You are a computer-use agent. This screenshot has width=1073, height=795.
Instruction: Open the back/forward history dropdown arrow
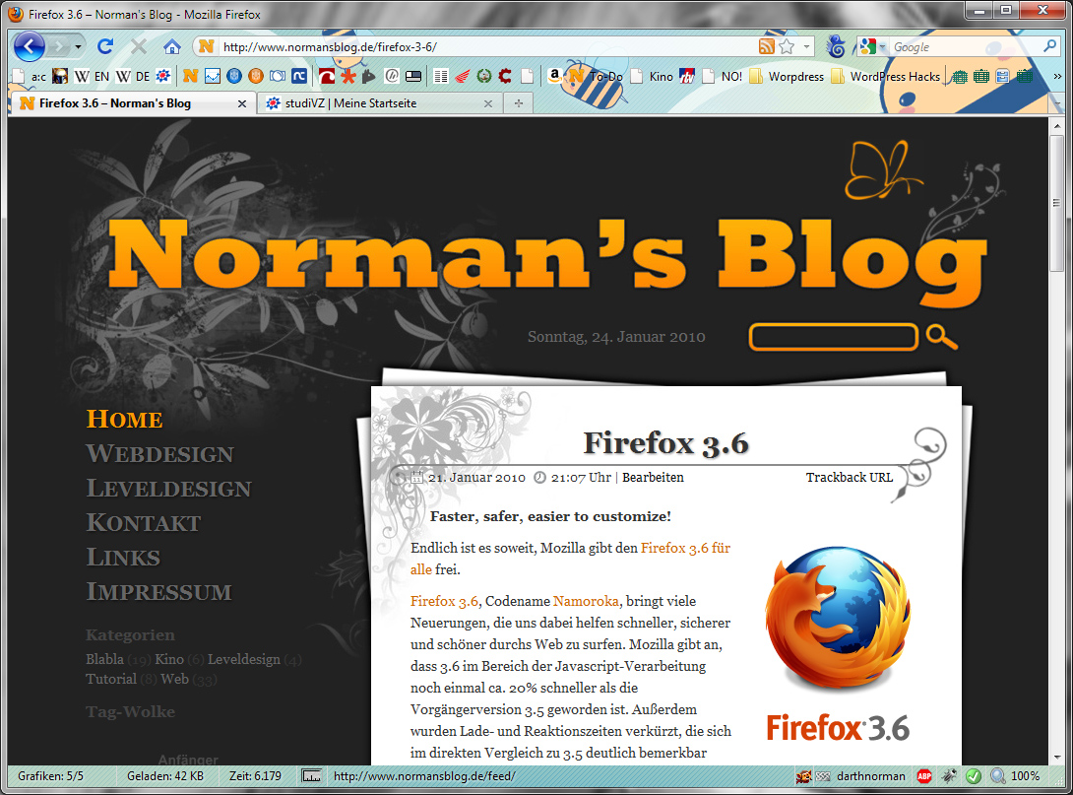[x=78, y=47]
